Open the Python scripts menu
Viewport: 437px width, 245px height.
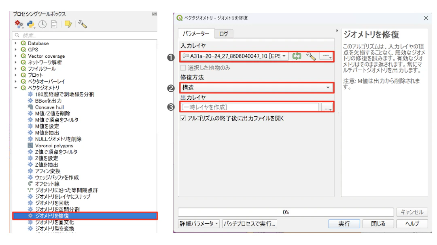tap(31, 24)
